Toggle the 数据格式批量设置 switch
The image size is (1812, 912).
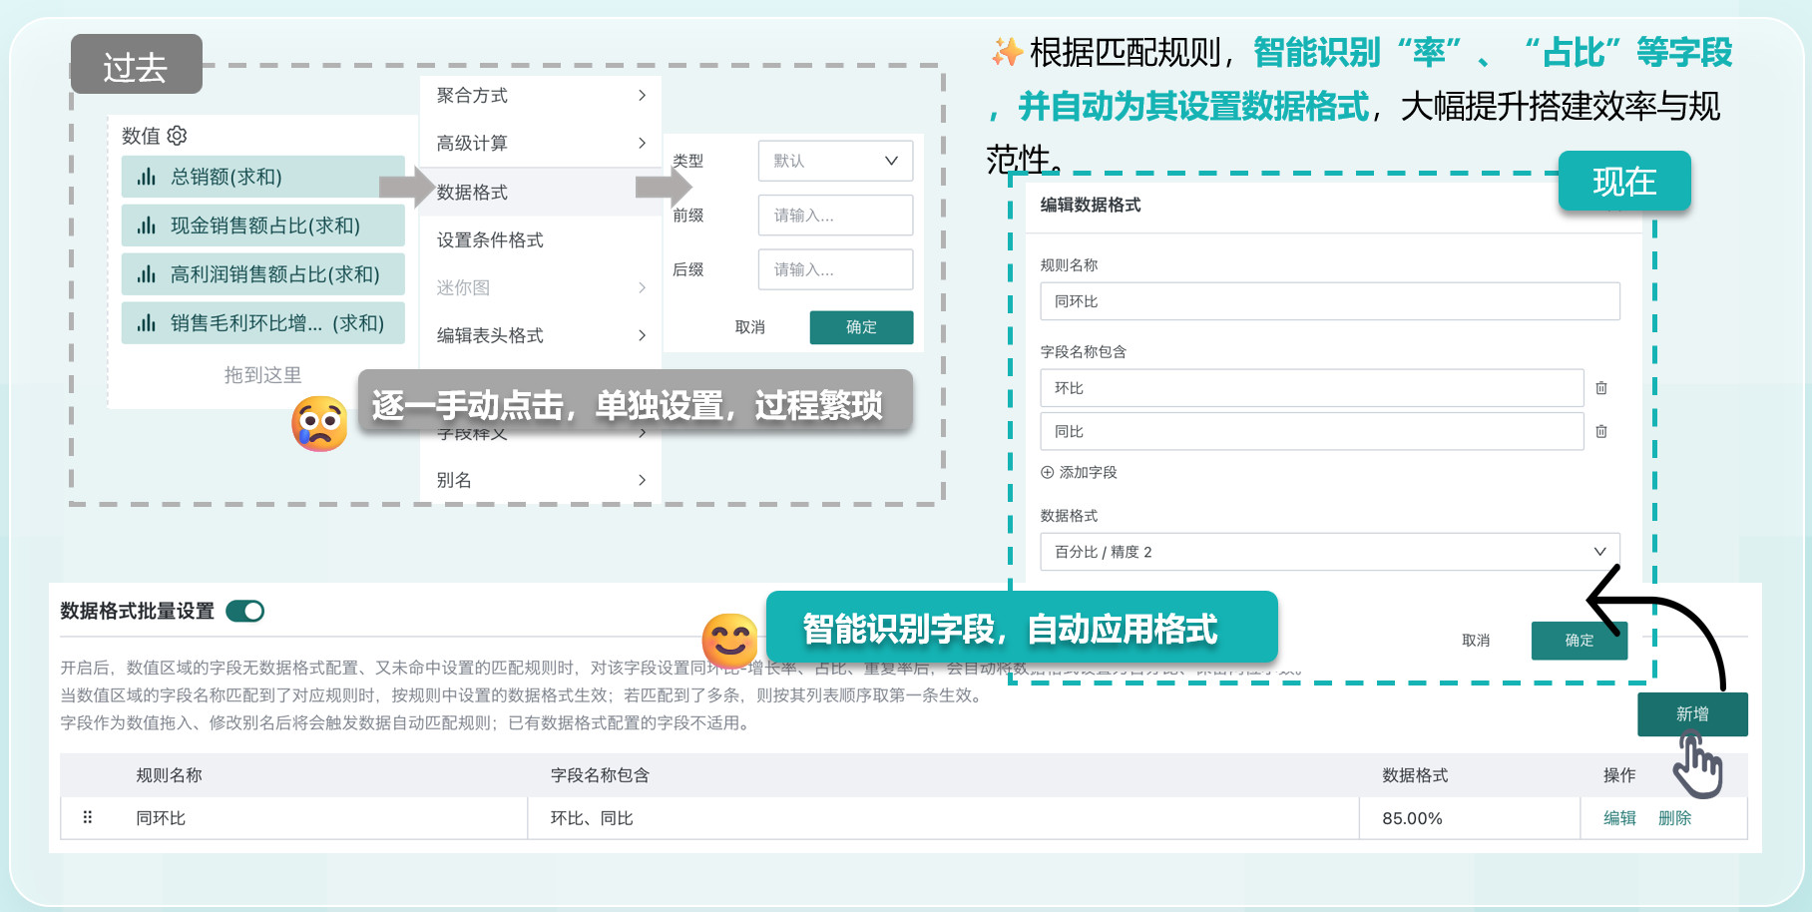(245, 612)
